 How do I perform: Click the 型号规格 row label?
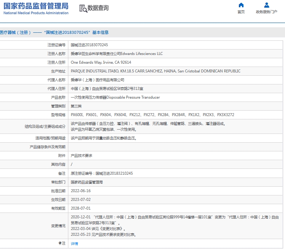58,115
